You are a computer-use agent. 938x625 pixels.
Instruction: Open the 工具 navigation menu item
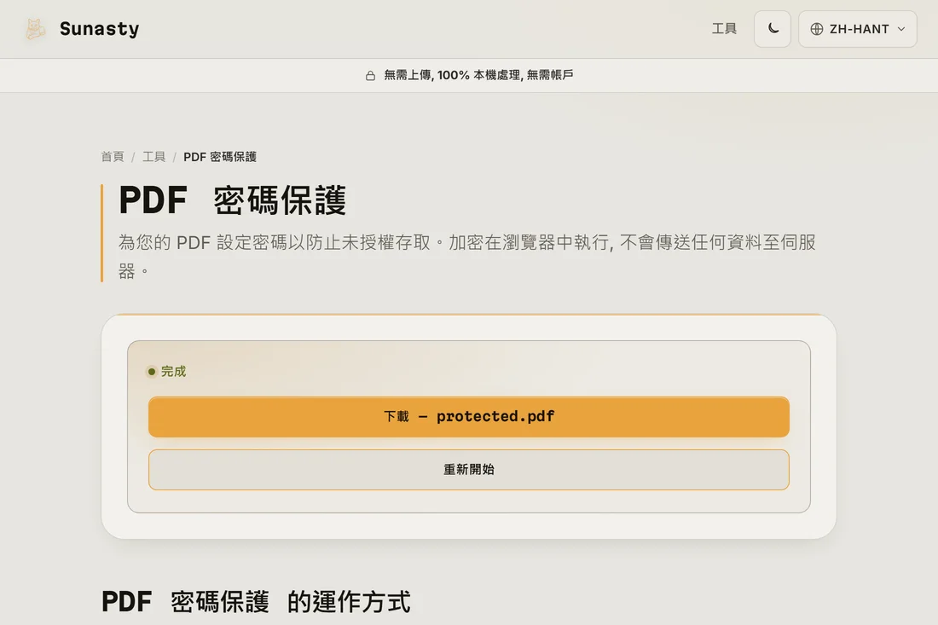point(724,29)
